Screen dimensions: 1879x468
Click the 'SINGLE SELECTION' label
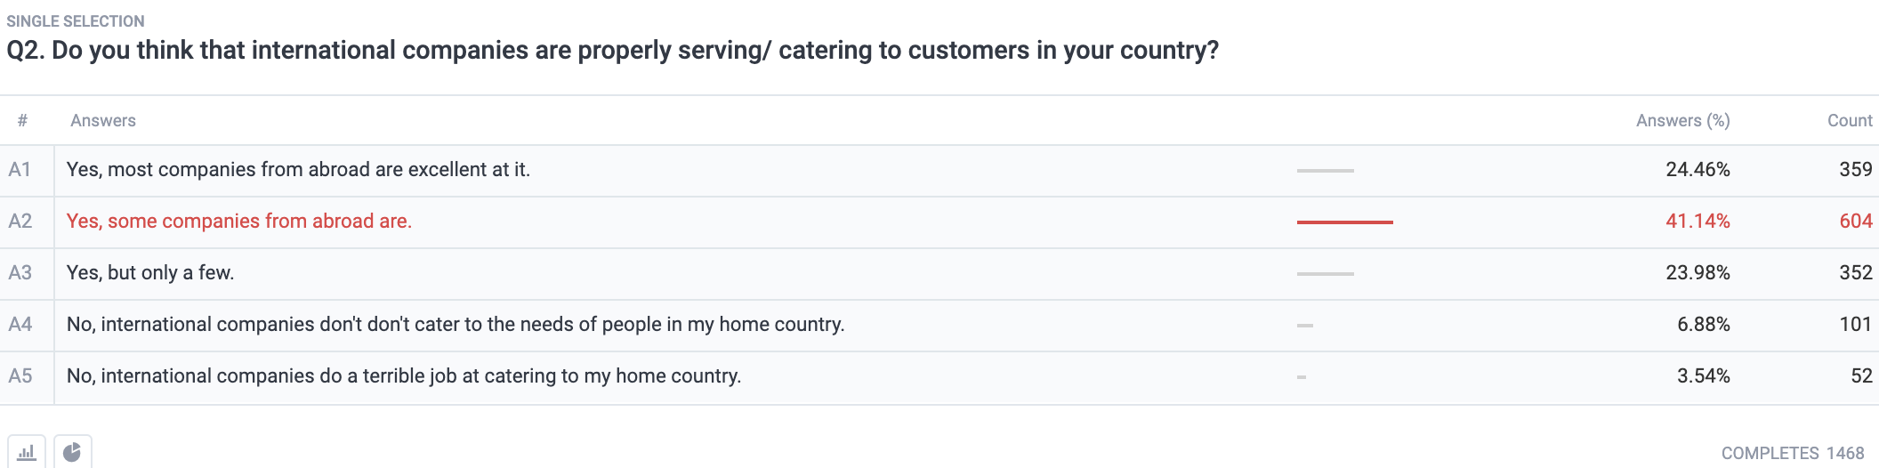point(76,21)
